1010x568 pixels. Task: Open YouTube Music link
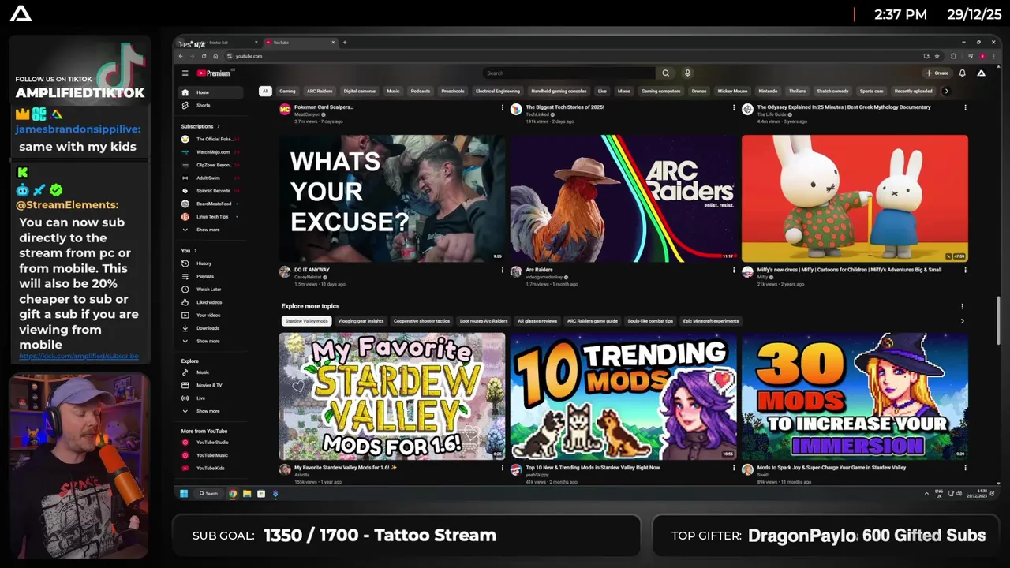pyautogui.click(x=211, y=455)
